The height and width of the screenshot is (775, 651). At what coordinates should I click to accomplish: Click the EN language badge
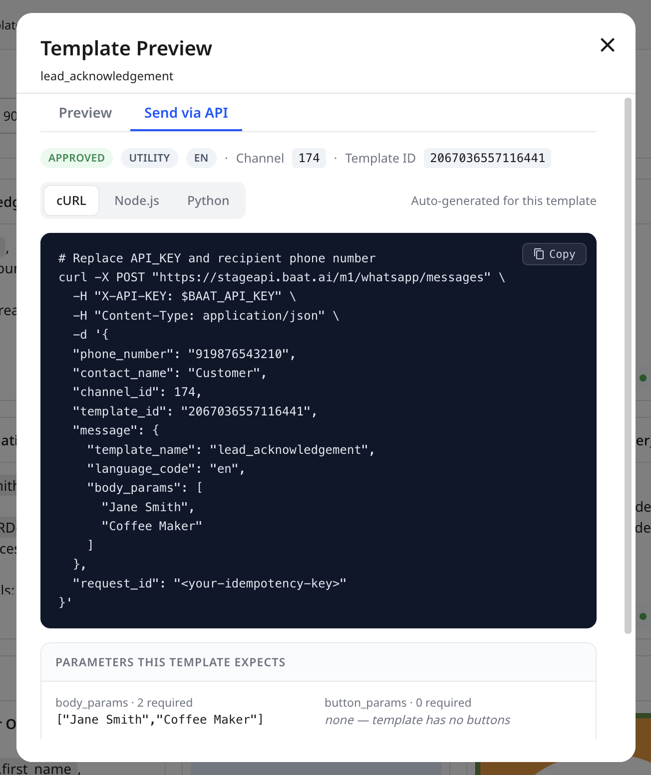201,158
